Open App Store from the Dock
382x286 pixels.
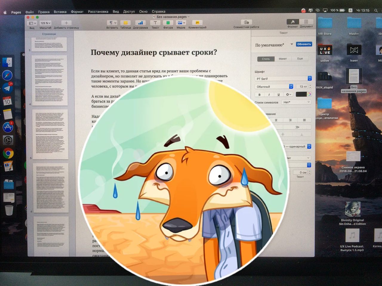7,127
